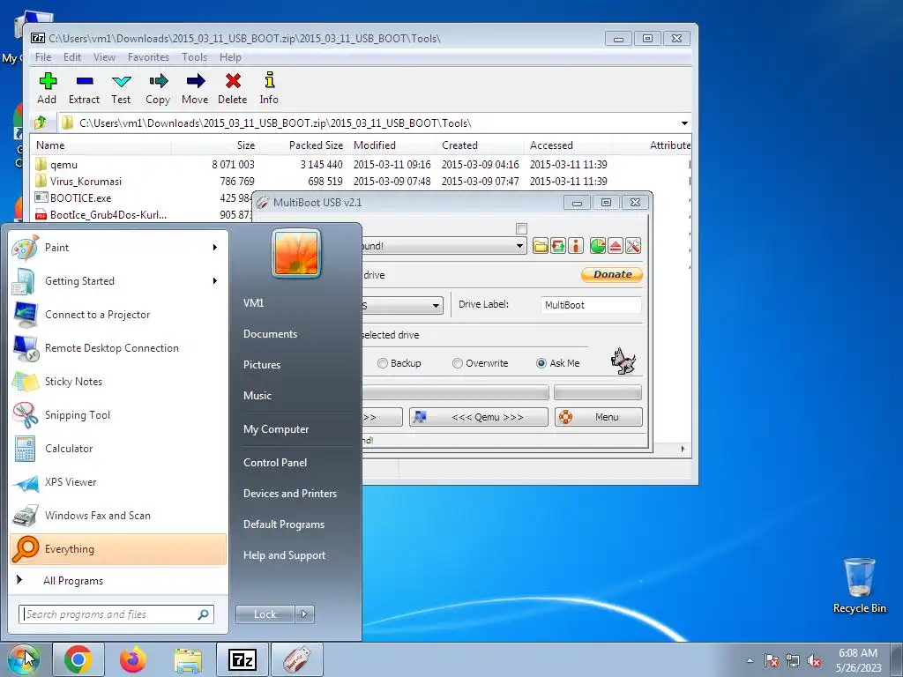The height and width of the screenshot is (677, 903).
Task: Switch to 7-Zip taskbar button
Action: (x=243, y=659)
